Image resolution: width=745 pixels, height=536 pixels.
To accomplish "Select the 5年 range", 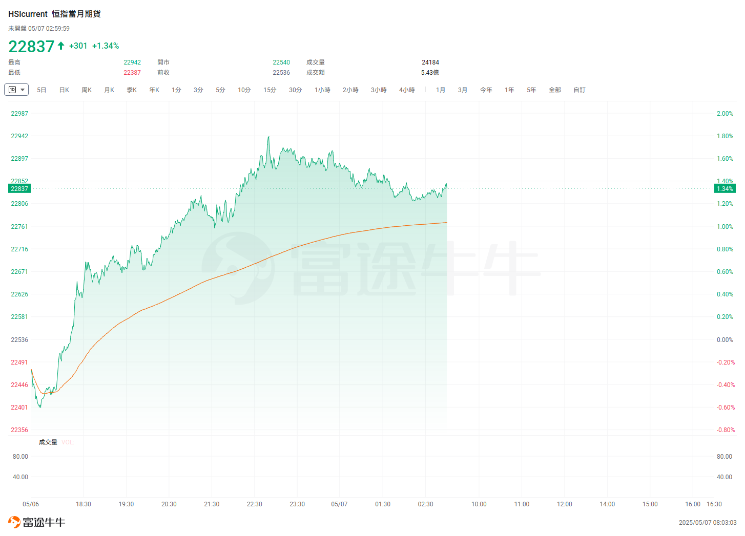I will point(531,90).
